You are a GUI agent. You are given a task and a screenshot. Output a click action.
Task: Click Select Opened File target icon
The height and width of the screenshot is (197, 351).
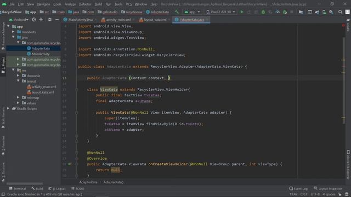pos(34,20)
